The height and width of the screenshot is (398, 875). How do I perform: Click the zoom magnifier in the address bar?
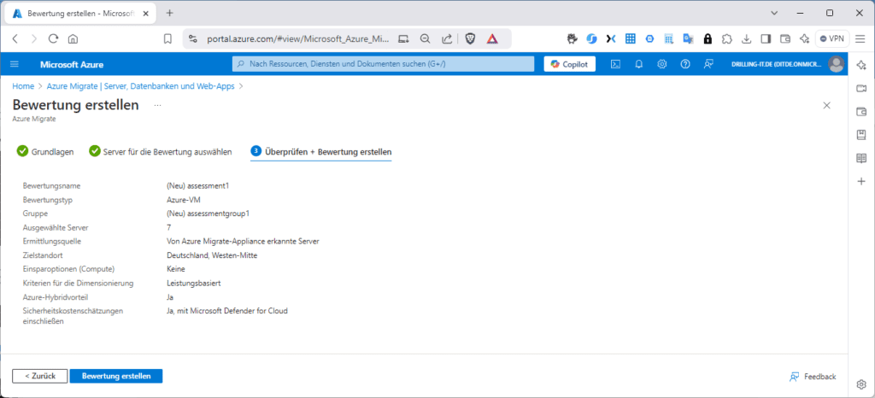point(425,39)
